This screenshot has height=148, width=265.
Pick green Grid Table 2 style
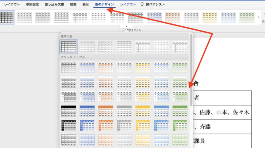(x=180, y=82)
